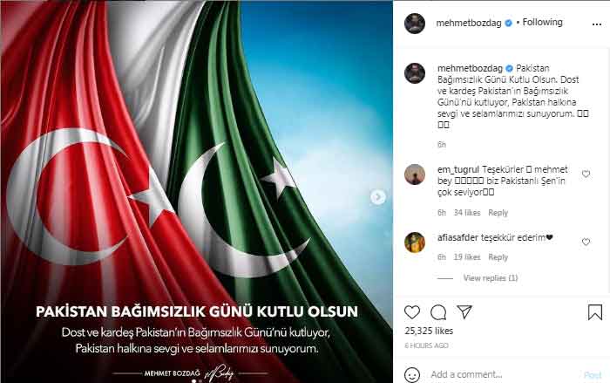The height and width of the screenshot is (383, 610).
Task: Open the comment bubble icon
Action: (438, 312)
